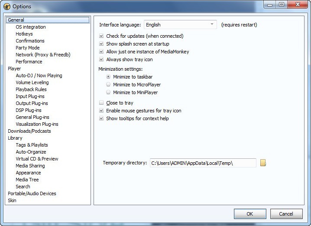311x226 pixels.
Task: Open OS integration settings
Action: pos(31,27)
